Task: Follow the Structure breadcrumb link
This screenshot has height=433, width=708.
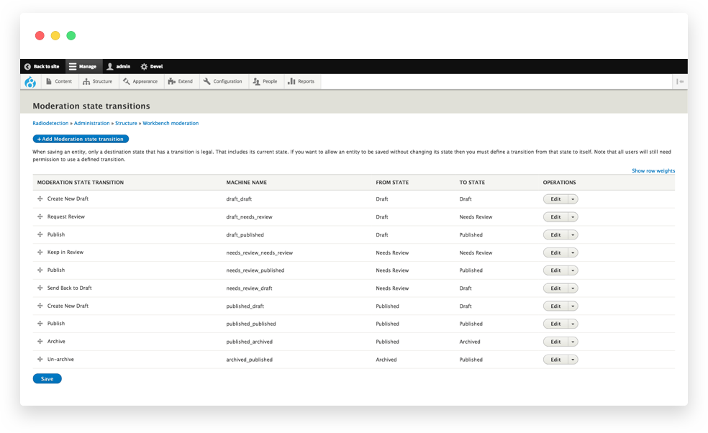Action: tap(126, 123)
